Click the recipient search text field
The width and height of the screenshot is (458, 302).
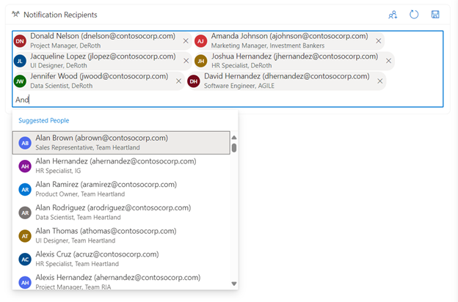[x=220, y=100]
